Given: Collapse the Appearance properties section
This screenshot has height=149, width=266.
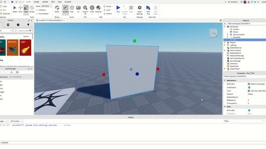Looking at the screenshot, I should 225,80.
